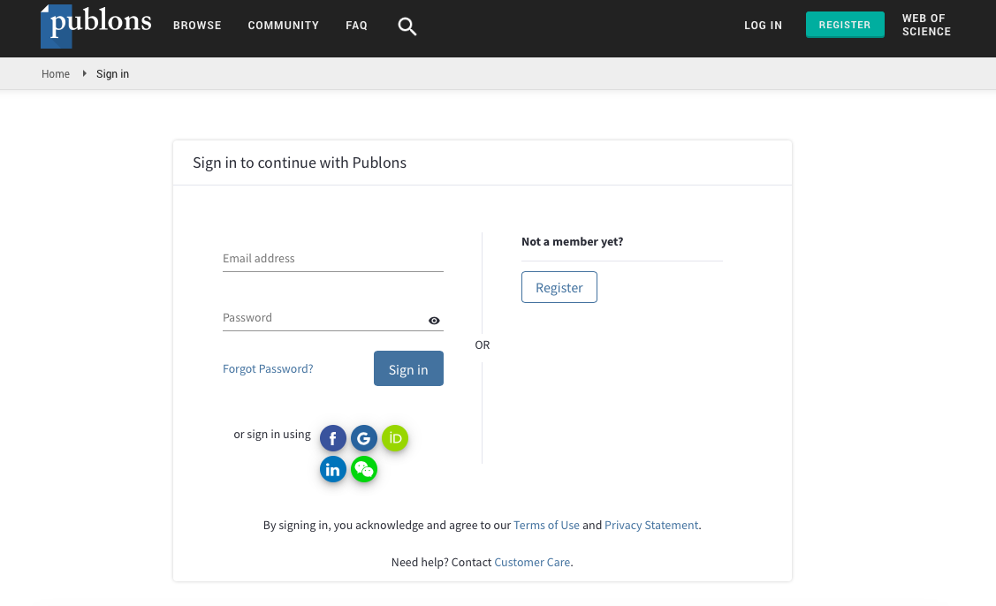Open search using the magnifying glass icon
Image resolution: width=996 pixels, height=606 pixels.
(x=407, y=26)
